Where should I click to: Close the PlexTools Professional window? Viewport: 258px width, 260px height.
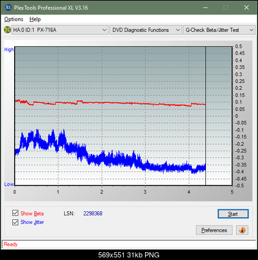point(246,8)
